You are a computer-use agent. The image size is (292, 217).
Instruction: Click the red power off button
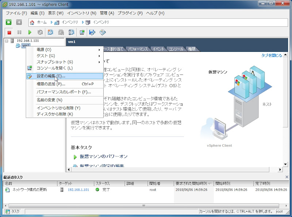[x=9, y=33]
